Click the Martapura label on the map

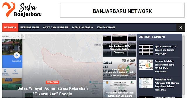(x=98, y=45)
